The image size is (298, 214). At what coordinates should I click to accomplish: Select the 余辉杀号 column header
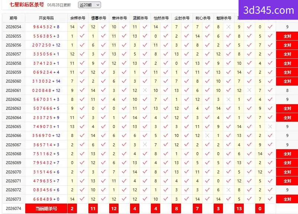(78, 18)
